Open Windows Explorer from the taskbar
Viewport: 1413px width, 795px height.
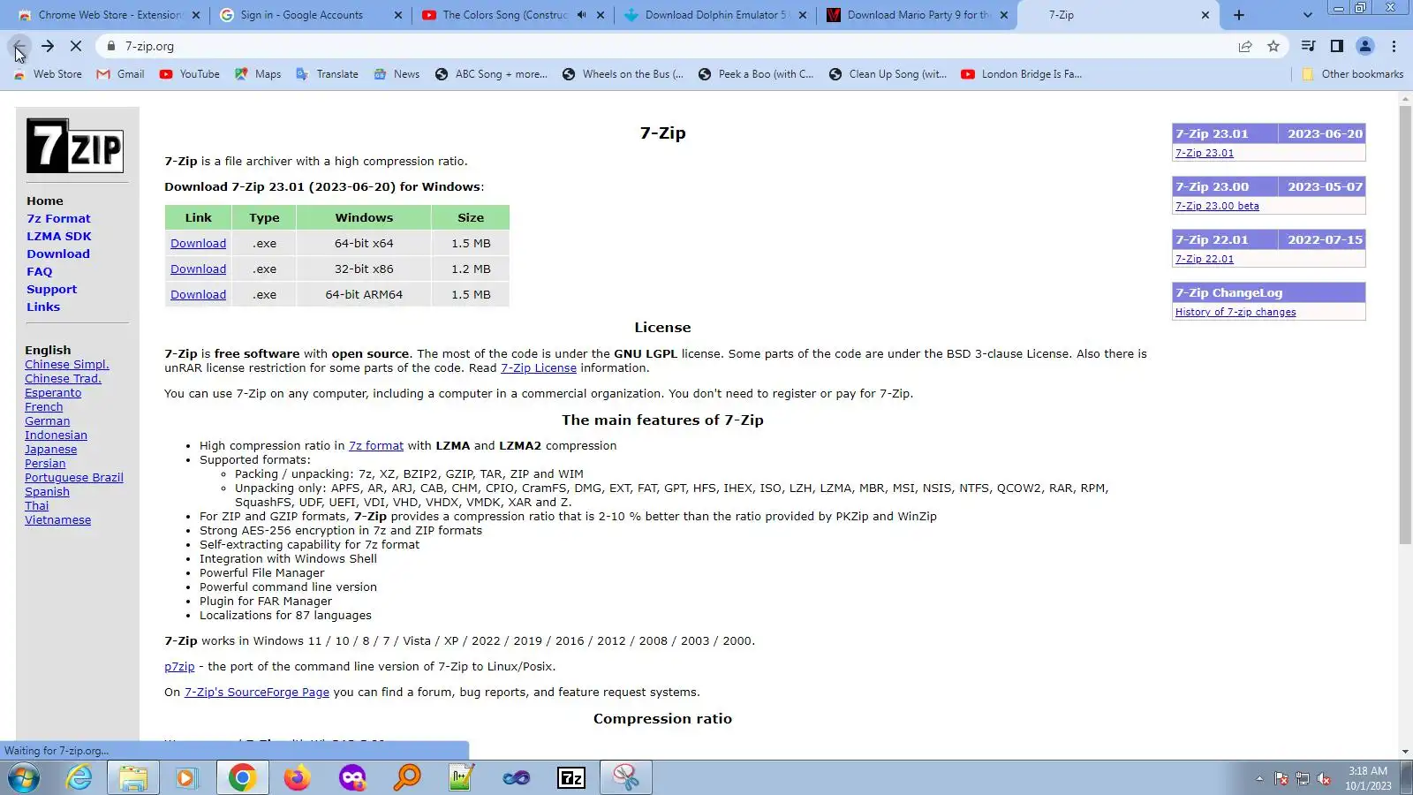(x=133, y=777)
